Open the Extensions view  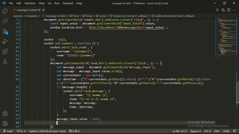coord(5,51)
